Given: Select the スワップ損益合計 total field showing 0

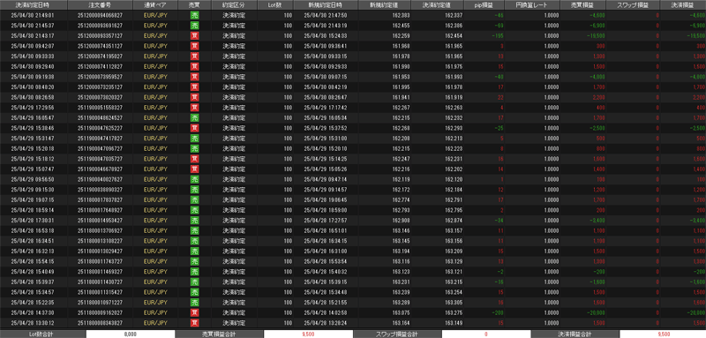Looking at the screenshot, I should point(486,334).
